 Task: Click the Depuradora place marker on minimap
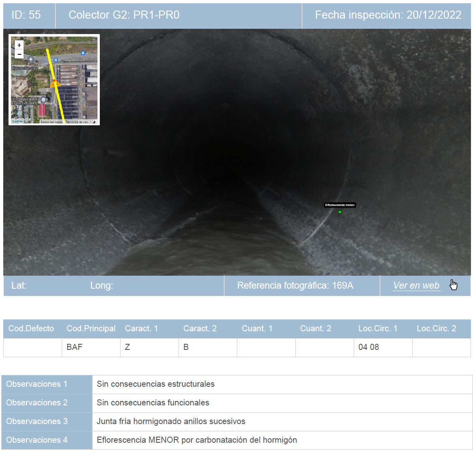coord(43,99)
